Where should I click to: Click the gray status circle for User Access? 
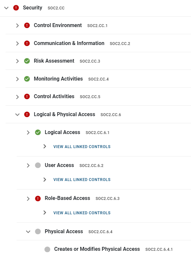38,165
